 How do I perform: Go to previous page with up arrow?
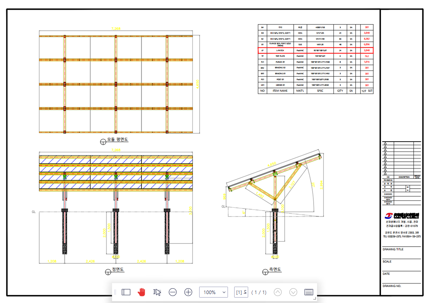point(278,292)
